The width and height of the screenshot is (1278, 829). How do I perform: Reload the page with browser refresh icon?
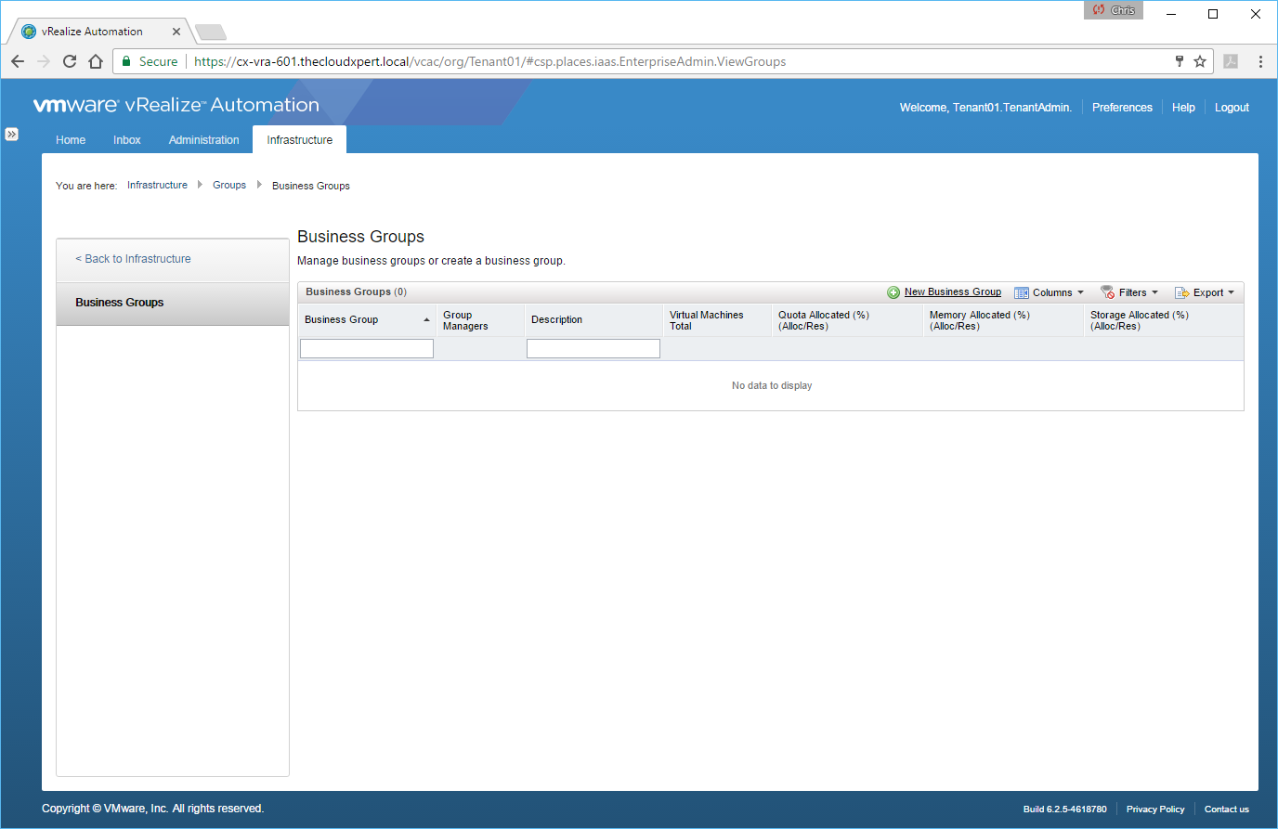click(70, 61)
